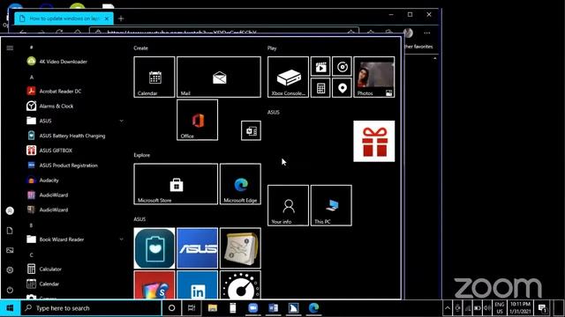The image size is (565, 317).
Task: Open the Calendar tile
Action: tap(154, 77)
